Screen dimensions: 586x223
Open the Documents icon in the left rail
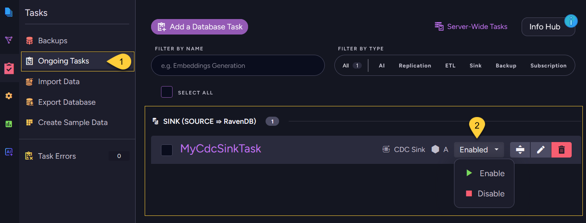coord(9,12)
